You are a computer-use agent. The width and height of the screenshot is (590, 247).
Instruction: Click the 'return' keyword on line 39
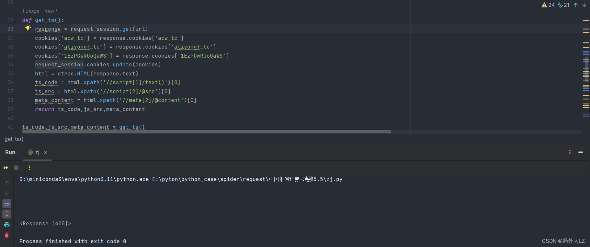click(45, 109)
